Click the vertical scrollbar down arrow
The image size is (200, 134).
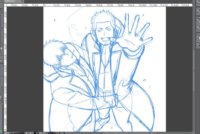(194, 130)
